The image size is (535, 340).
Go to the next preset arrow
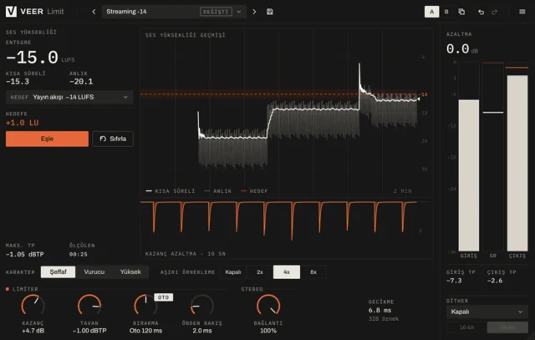point(254,12)
